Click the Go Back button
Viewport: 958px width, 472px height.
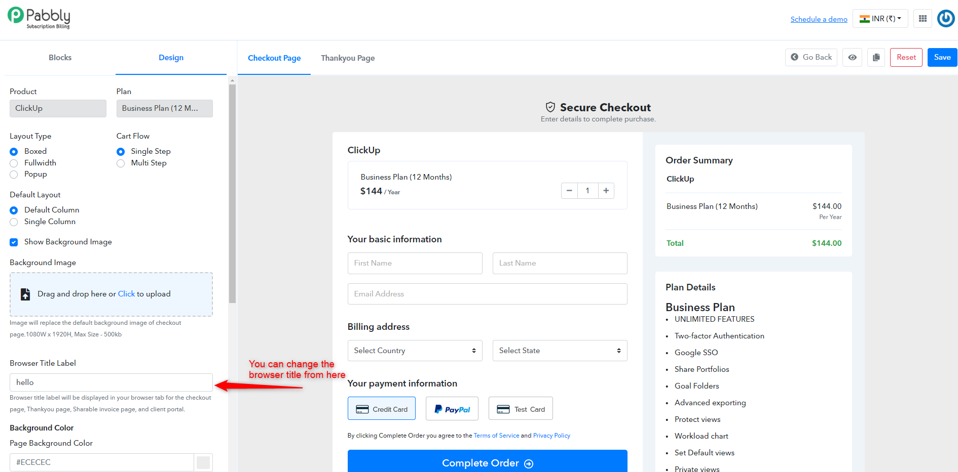[811, 57]
